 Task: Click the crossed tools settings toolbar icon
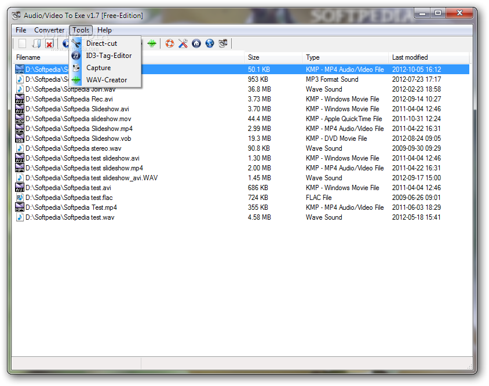pyautogui.click(x=183, y=43)
